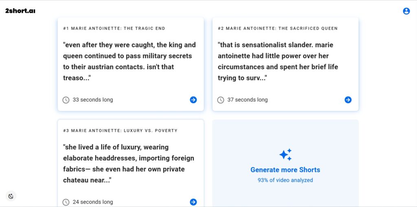Select Luxury vs. Poverty card title
The image size is (417, 207).
click(120, 131)
